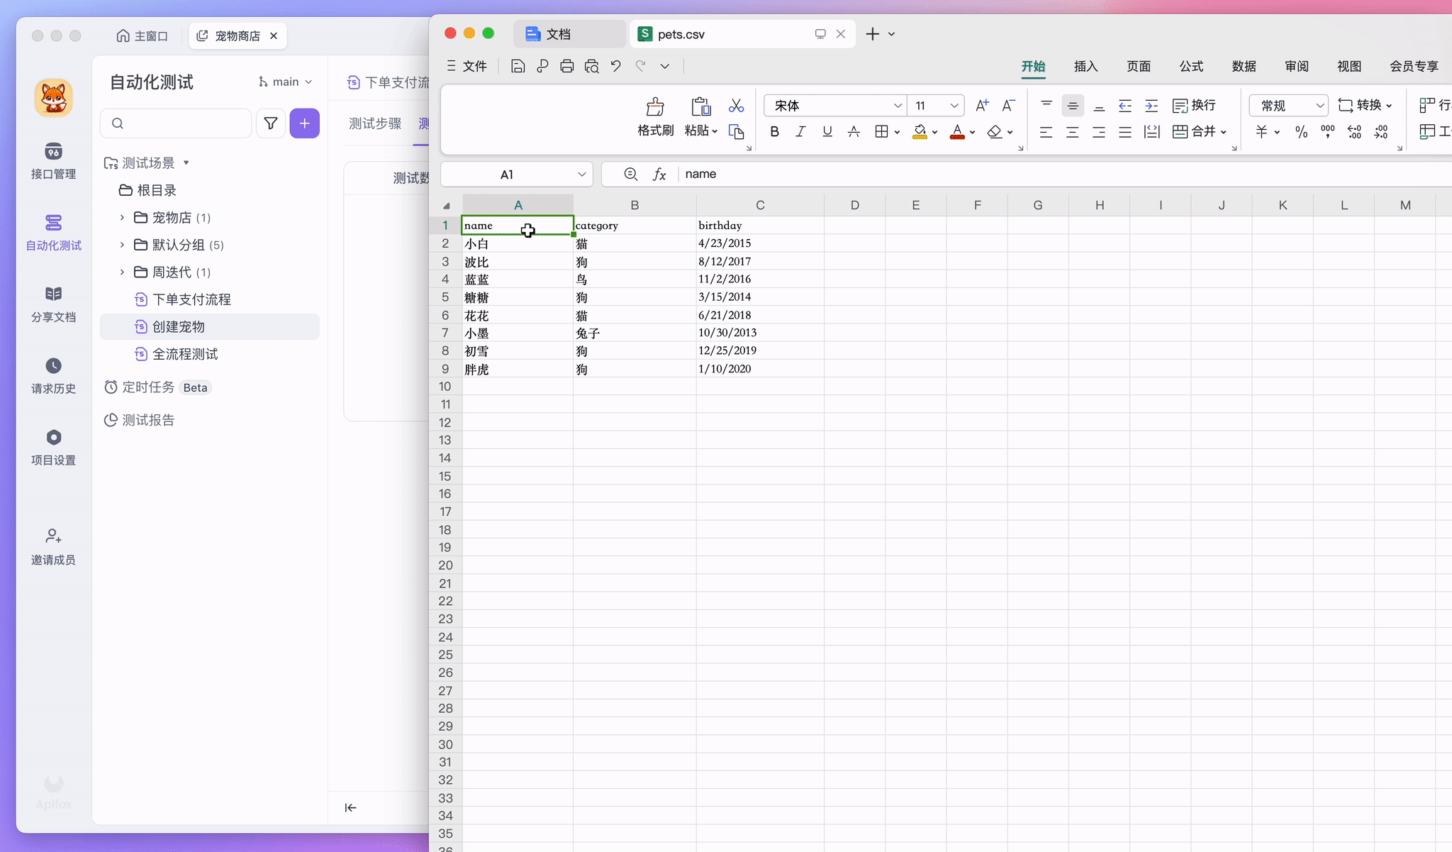
Task: Switch to the 公式 ribbon tab
Action: click(x=1190, y=66)
